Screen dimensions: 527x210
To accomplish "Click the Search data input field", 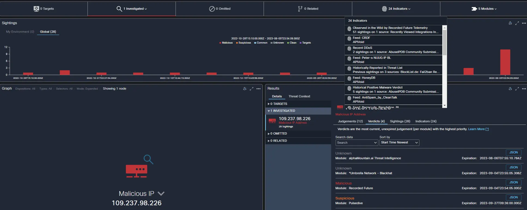I will click(x=356, y=143).
